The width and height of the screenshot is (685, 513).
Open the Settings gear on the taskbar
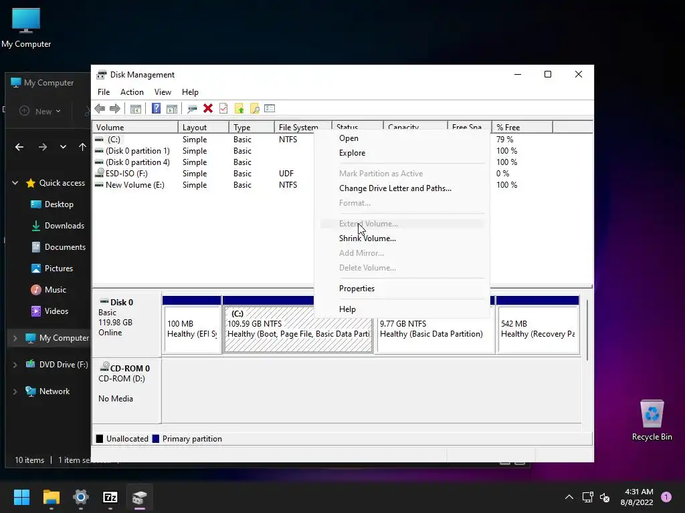click(x=81, y=497)
